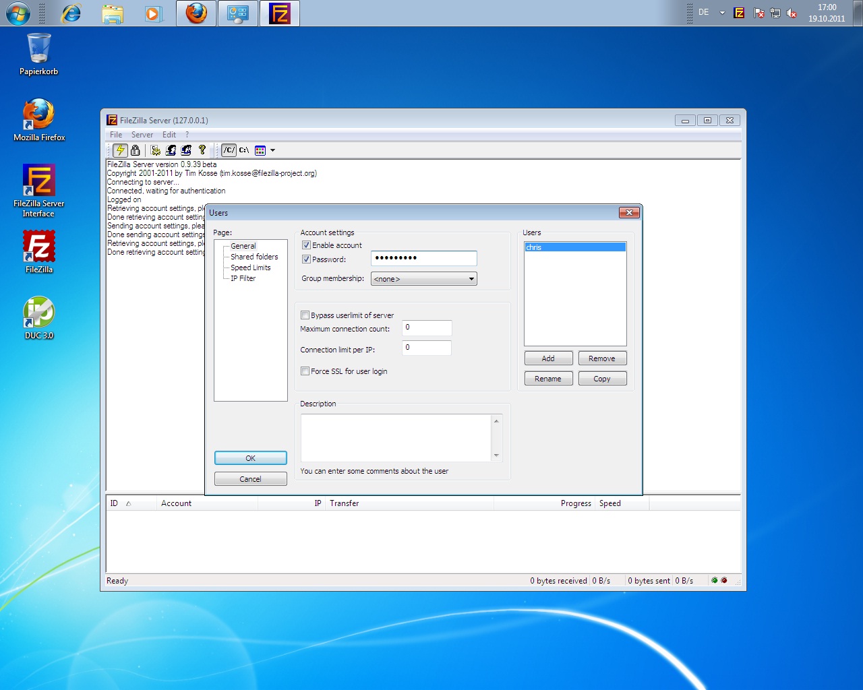863x690 pixels.
Task: Click the Description box scroll-down arrow
Action: tap(497, 456)
